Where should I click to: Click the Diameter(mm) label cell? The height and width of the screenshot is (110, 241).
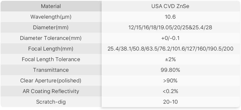51,27
